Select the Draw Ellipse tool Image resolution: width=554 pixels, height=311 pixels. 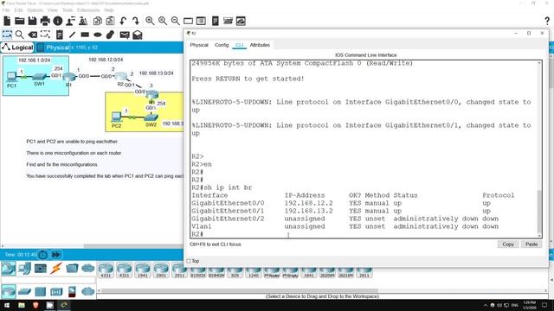[98, 35]
